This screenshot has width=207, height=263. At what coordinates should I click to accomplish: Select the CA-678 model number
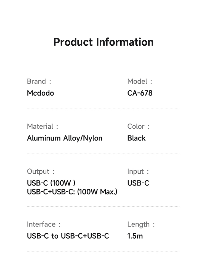(x=140, y=93)
